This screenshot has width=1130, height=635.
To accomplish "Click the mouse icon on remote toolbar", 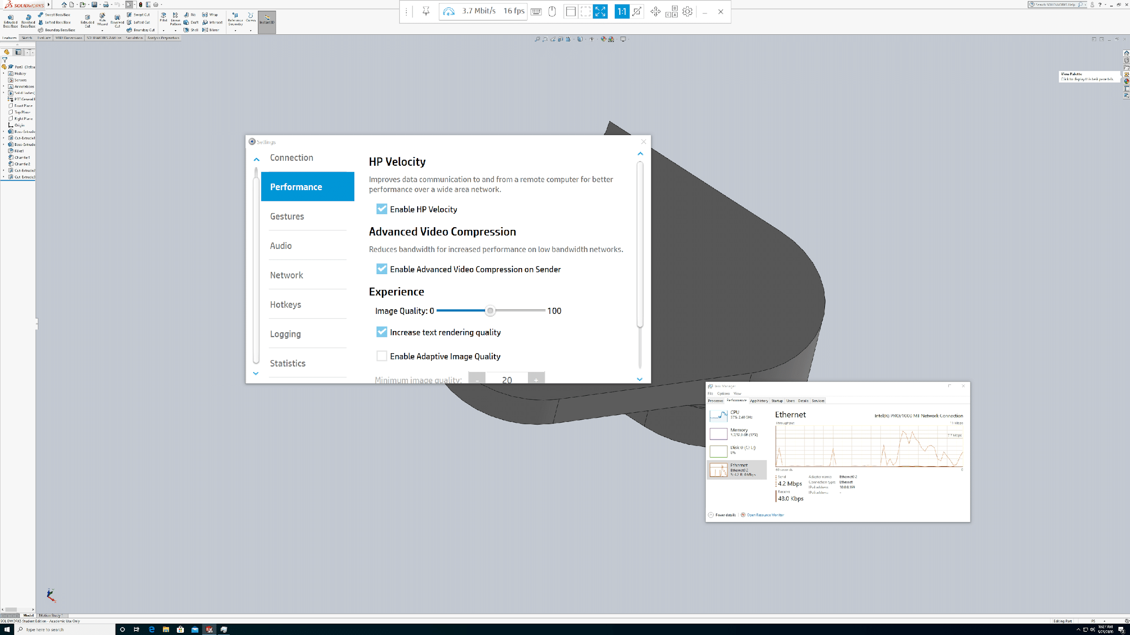I will 552,11.
